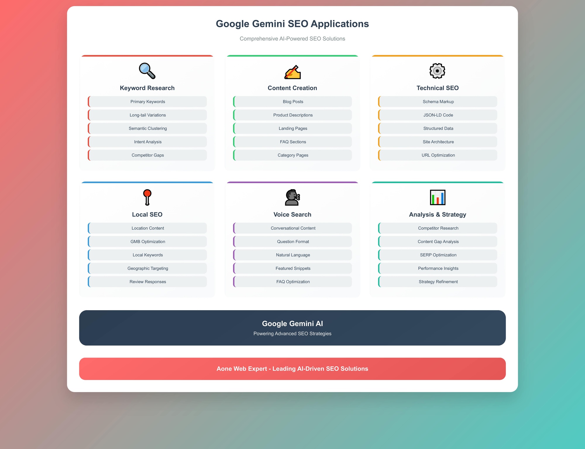Click the speaking head Voice Search icon

[292, 197]
